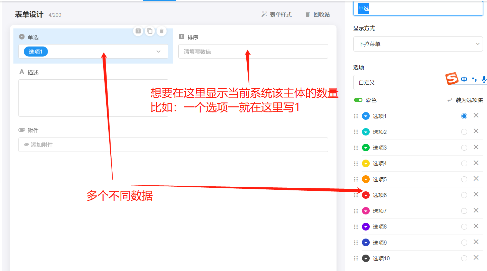Expand the 单选 field's option dropdown

pyautogui.click(x=158, y=51)
